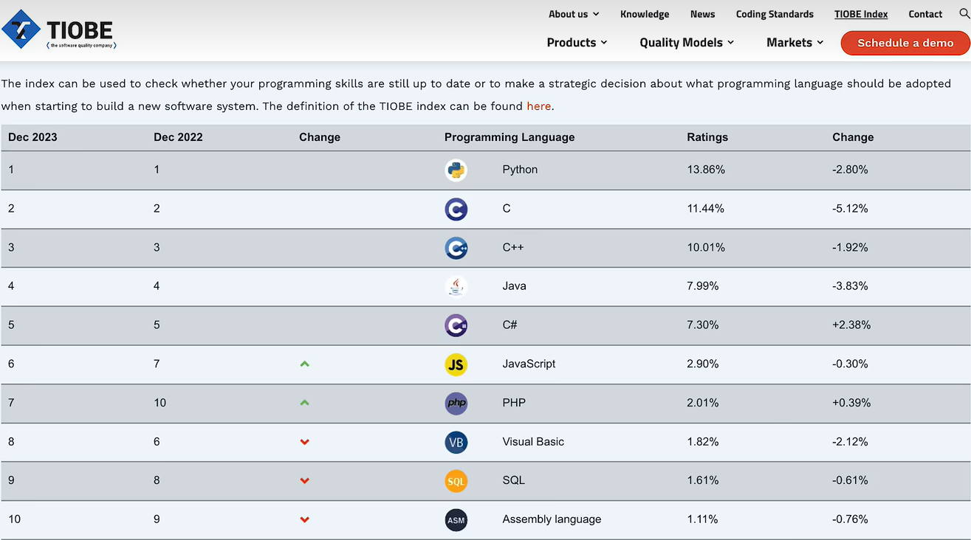Click the C++ language icon
971x540 pixels.
pyautogui.click(x=456, y=248)
